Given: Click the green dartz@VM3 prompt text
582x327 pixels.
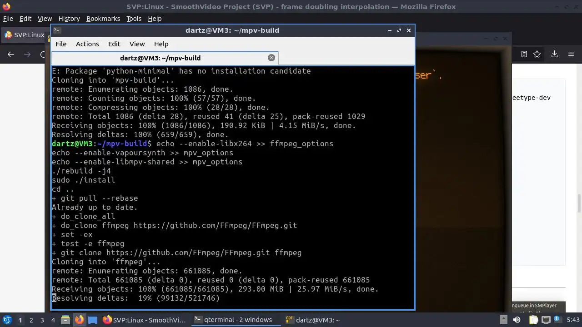Looking at the screenshot, I should coord(72,144).
